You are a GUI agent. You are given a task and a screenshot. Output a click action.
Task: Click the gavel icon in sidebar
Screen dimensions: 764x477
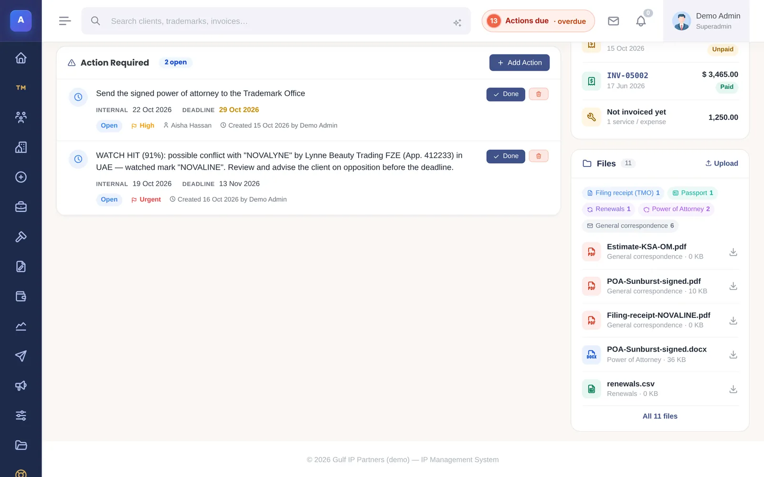pos(21,237)
